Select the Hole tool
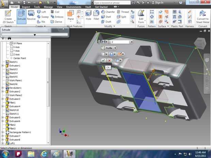This screenshot has height=158, width=211. [88, 15]
